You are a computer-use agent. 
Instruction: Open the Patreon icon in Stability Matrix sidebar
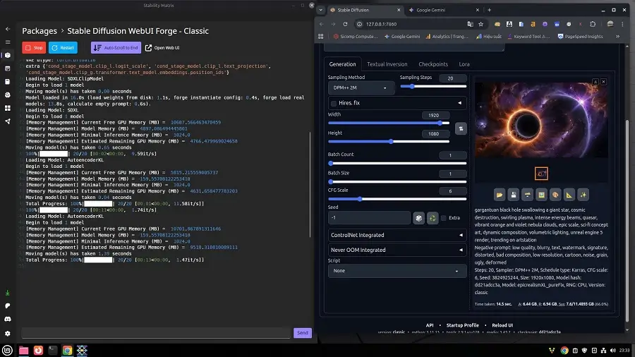coord(7,306)
